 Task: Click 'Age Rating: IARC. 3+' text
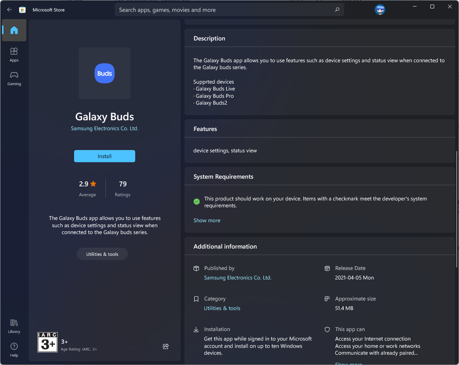coord(79,349)
